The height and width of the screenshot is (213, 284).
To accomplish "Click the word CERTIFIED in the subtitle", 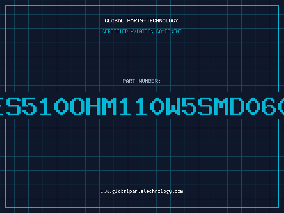I will [115, 31].
